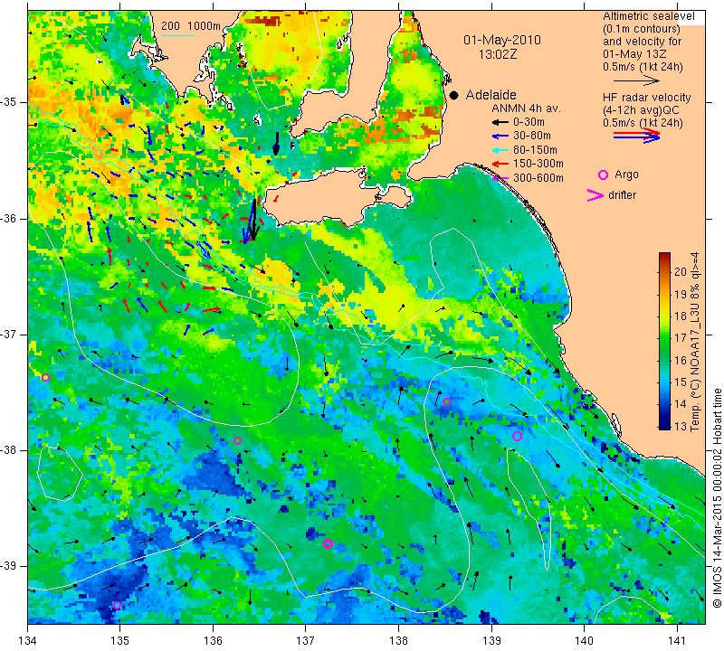Click the 300-600m depth label
This screenshot has height=651, width=724.
point(538,178)
